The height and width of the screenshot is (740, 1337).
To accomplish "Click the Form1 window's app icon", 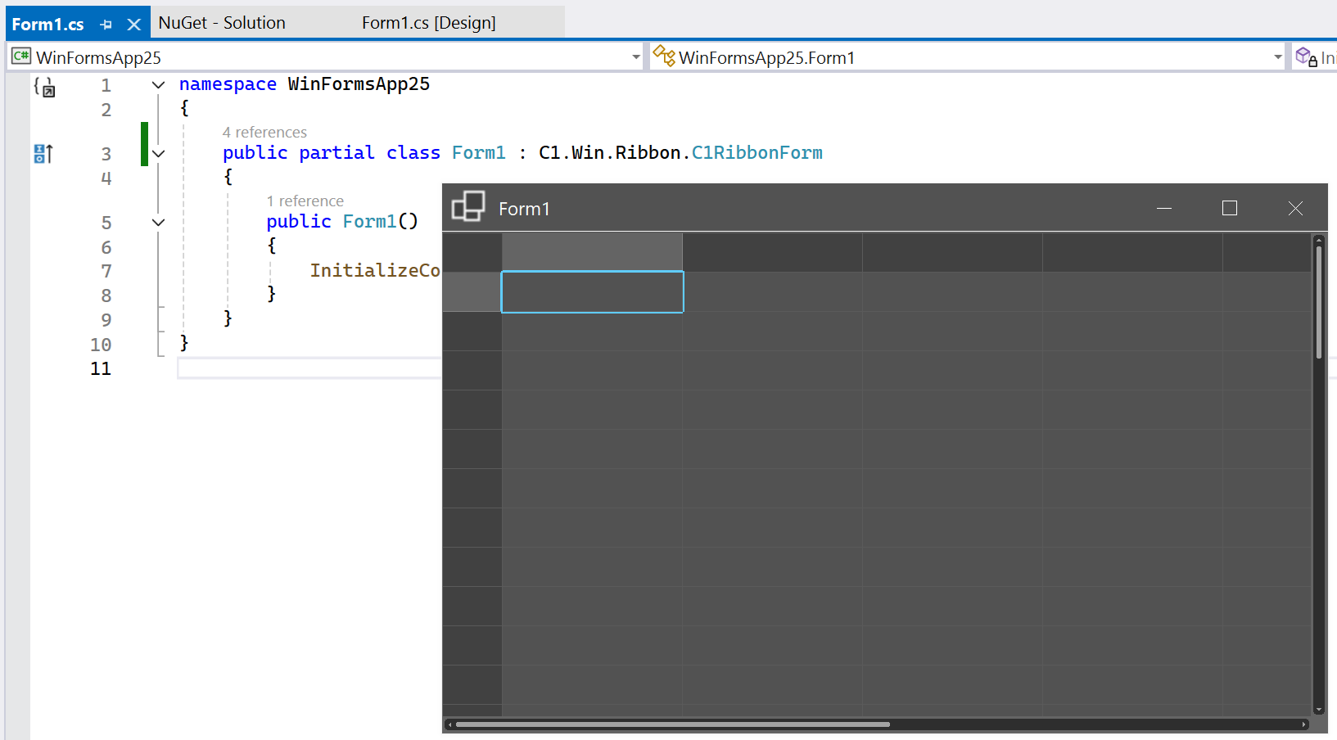I will (x=468, y=207).
